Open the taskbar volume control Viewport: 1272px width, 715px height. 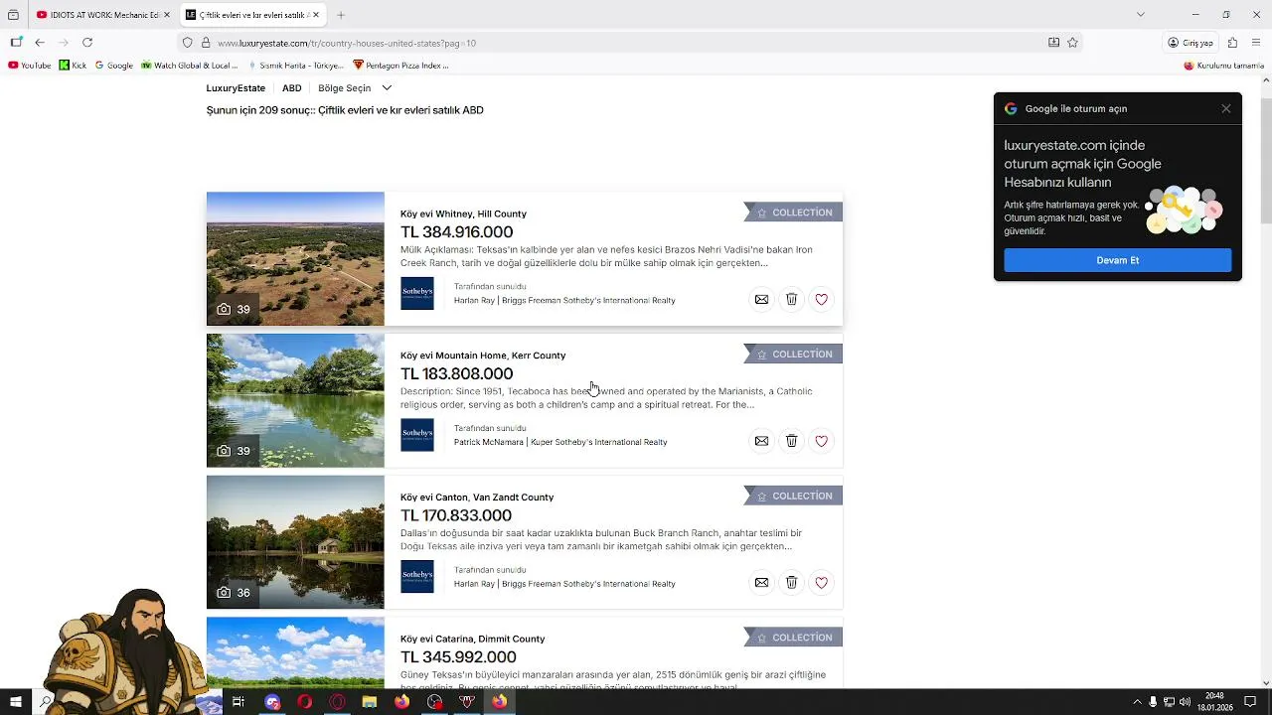point(1185,702)
